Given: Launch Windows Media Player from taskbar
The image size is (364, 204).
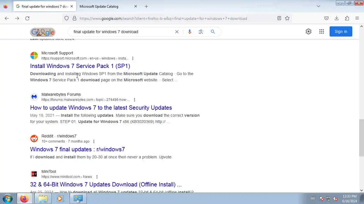Looking at the screenshot, I should point(60,199).
